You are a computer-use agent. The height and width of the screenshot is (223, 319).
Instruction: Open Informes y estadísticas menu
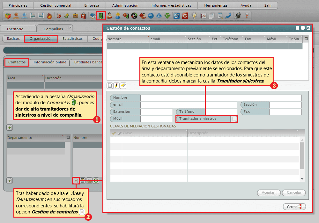tap(171, 5)
